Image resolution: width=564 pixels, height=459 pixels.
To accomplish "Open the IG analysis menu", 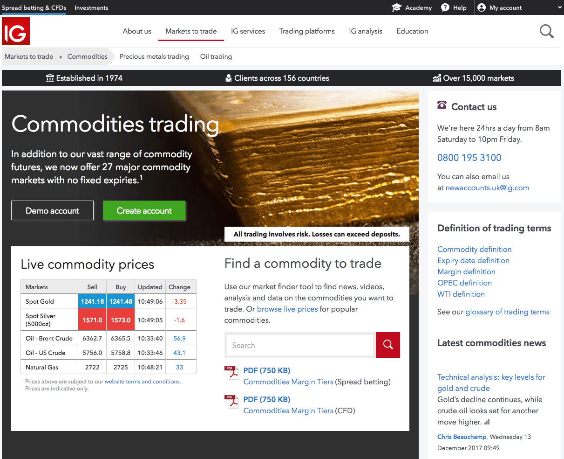I will (x=366, y=31).
